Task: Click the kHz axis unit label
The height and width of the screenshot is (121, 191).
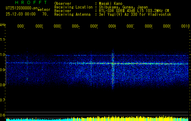Action: [x=3, y=25]
